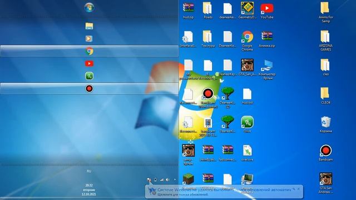
Task: Open File Explorer from the taskbar
Action: (89, 26)
